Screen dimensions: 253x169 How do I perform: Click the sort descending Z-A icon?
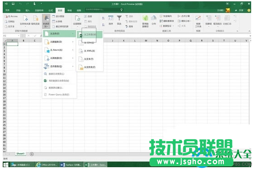(103, 25)
